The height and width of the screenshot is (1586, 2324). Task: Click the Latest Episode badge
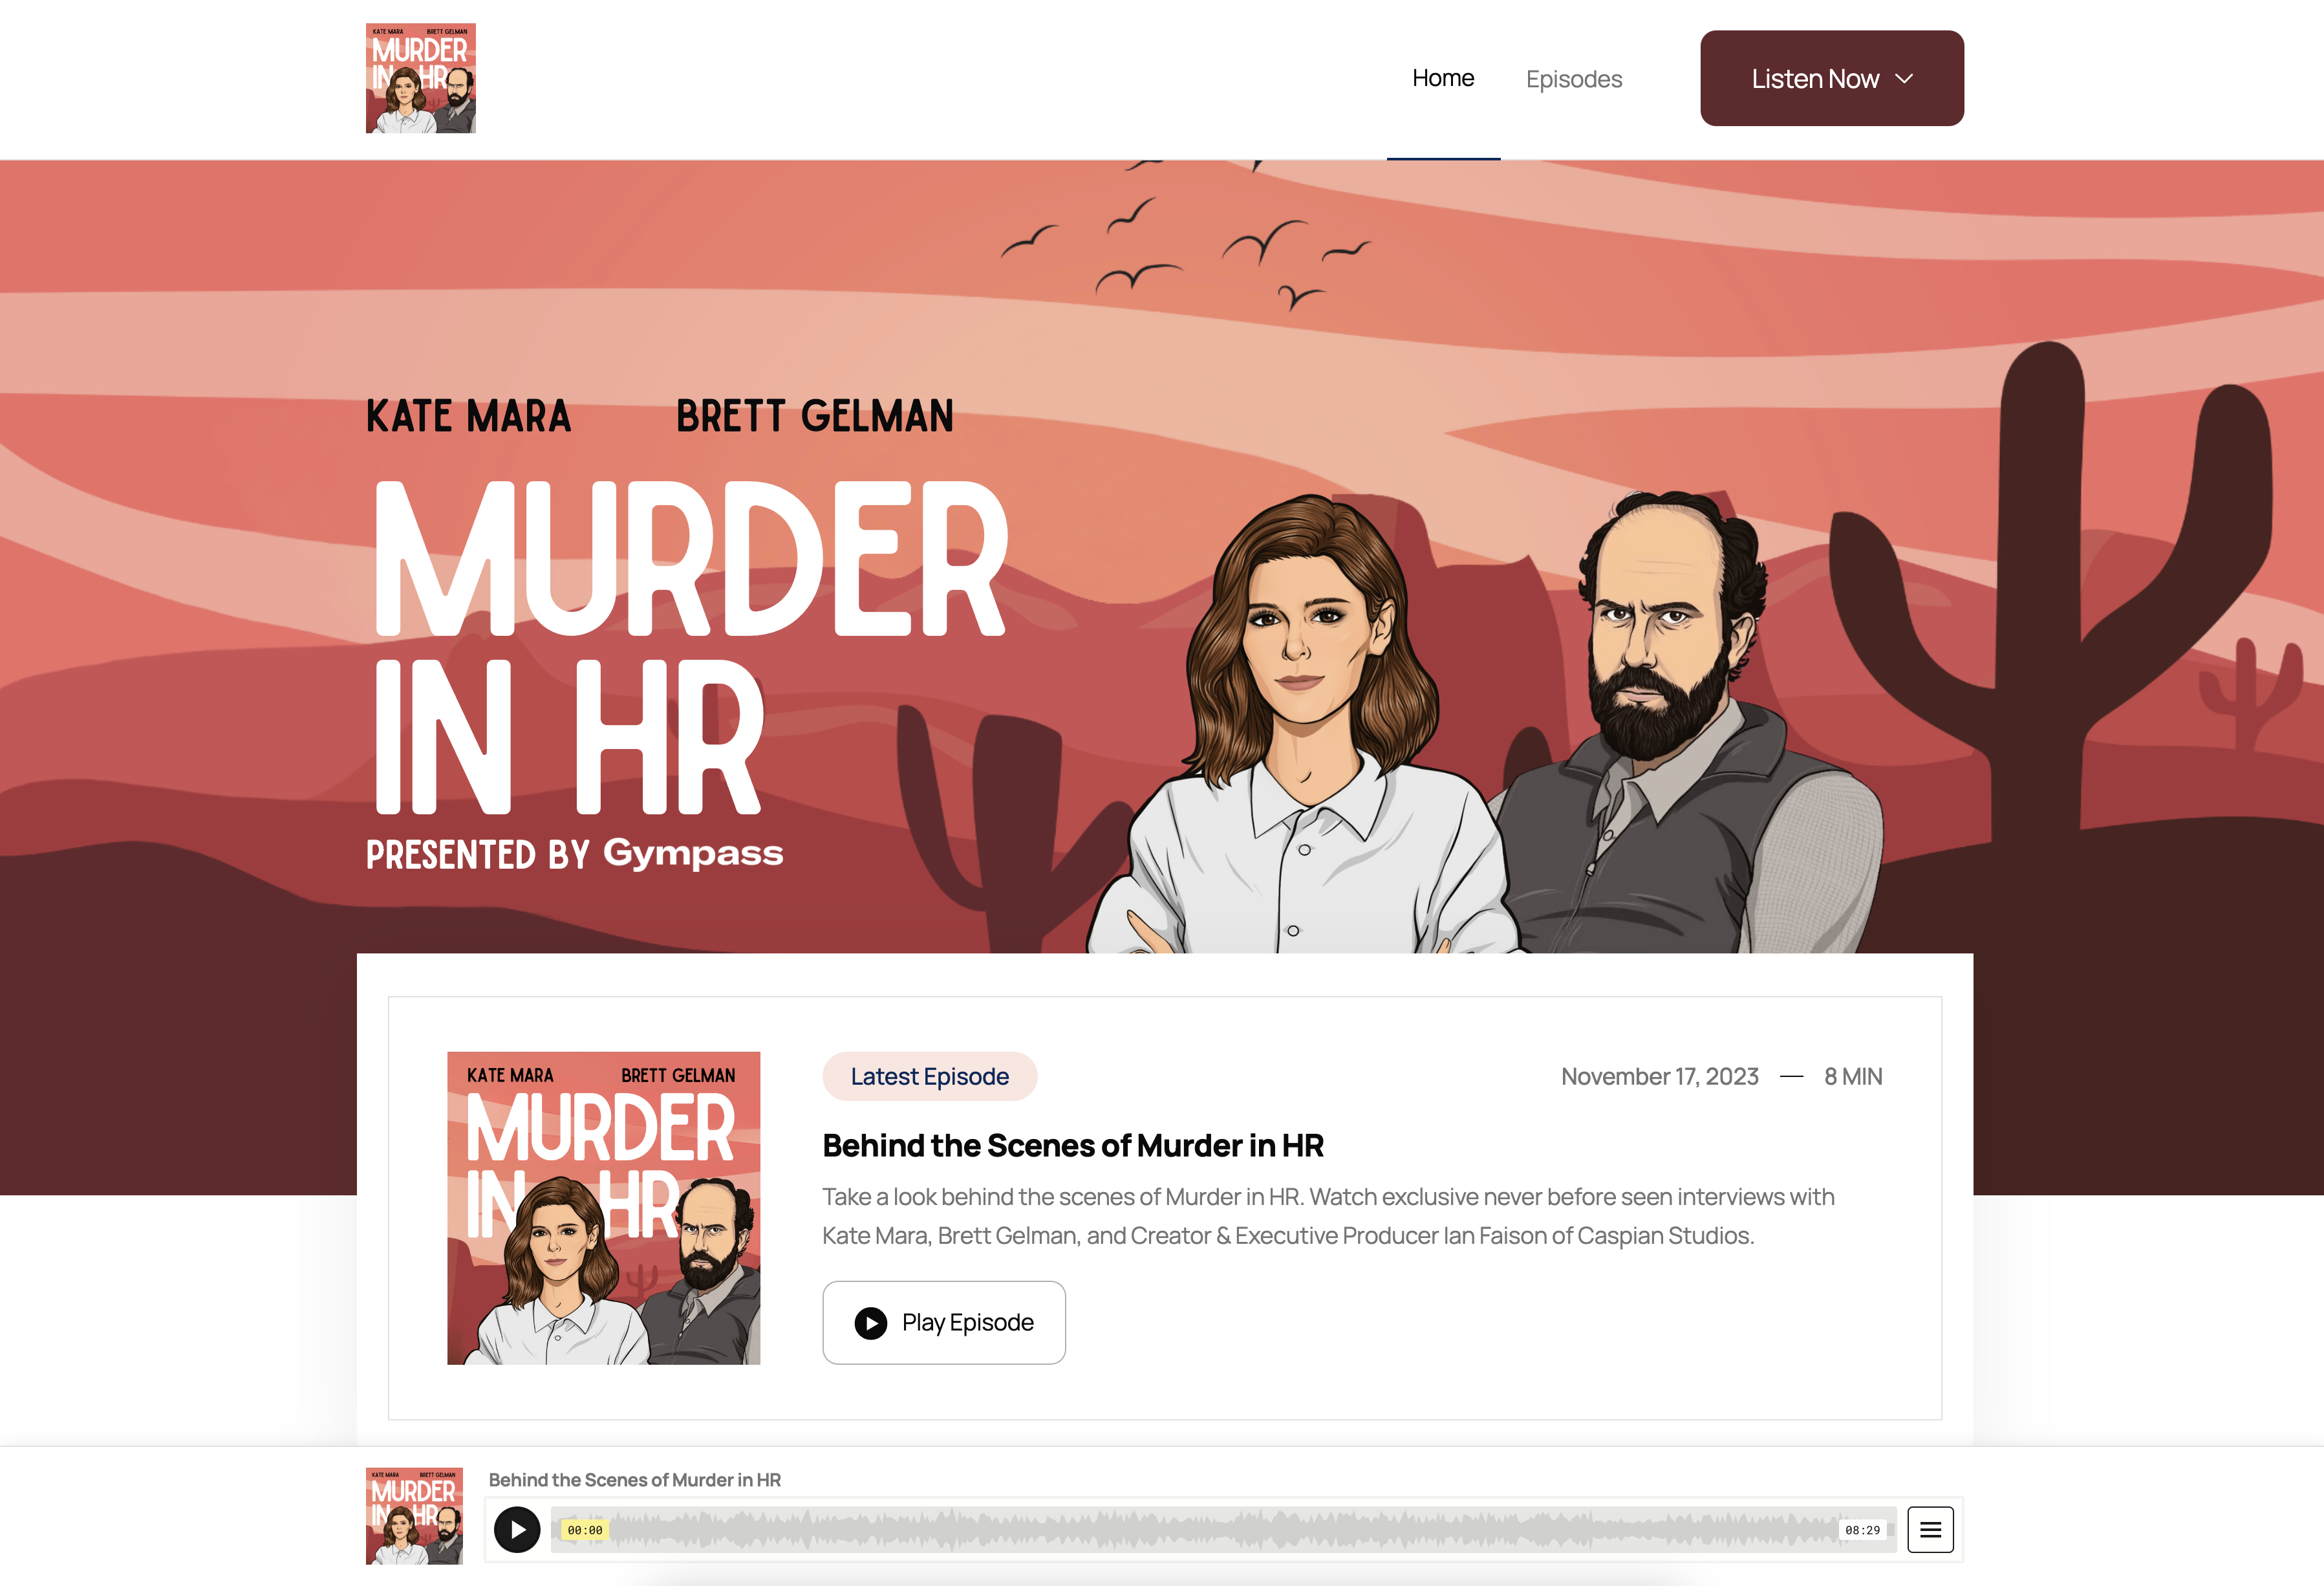[x=929, y=1076]
